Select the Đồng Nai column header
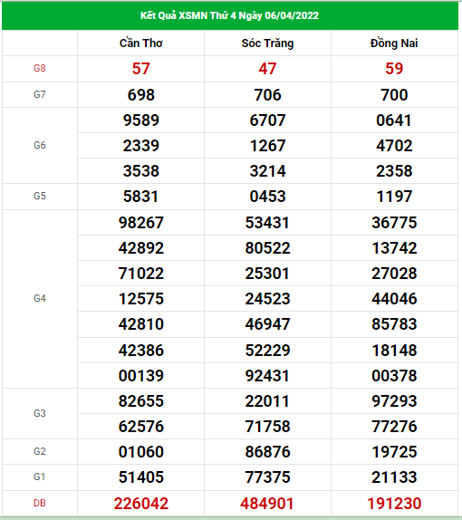The width and height of the screenshot is (462, 520). click(x=394, y=43)
